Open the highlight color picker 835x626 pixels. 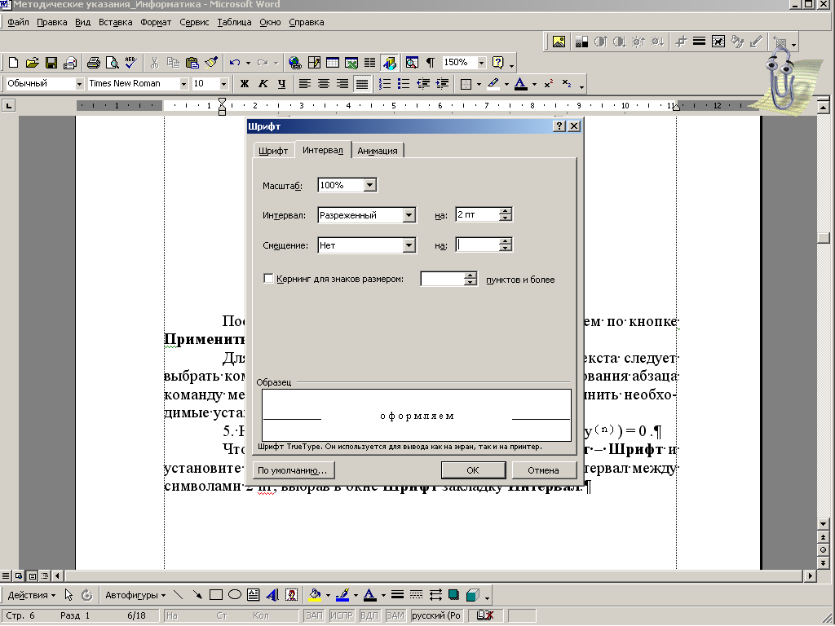(x=506, y=84)
